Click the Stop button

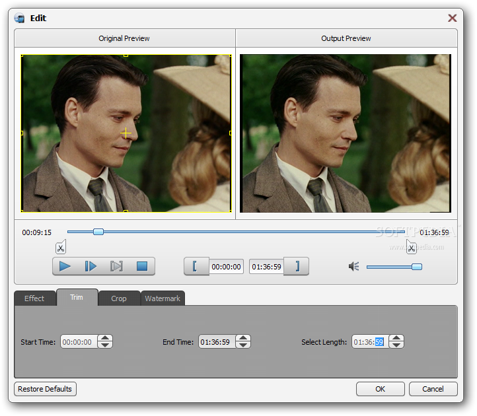(142, 266)
